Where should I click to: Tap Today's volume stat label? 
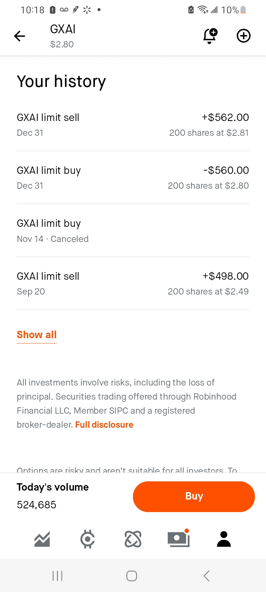[x=52, y=487]
